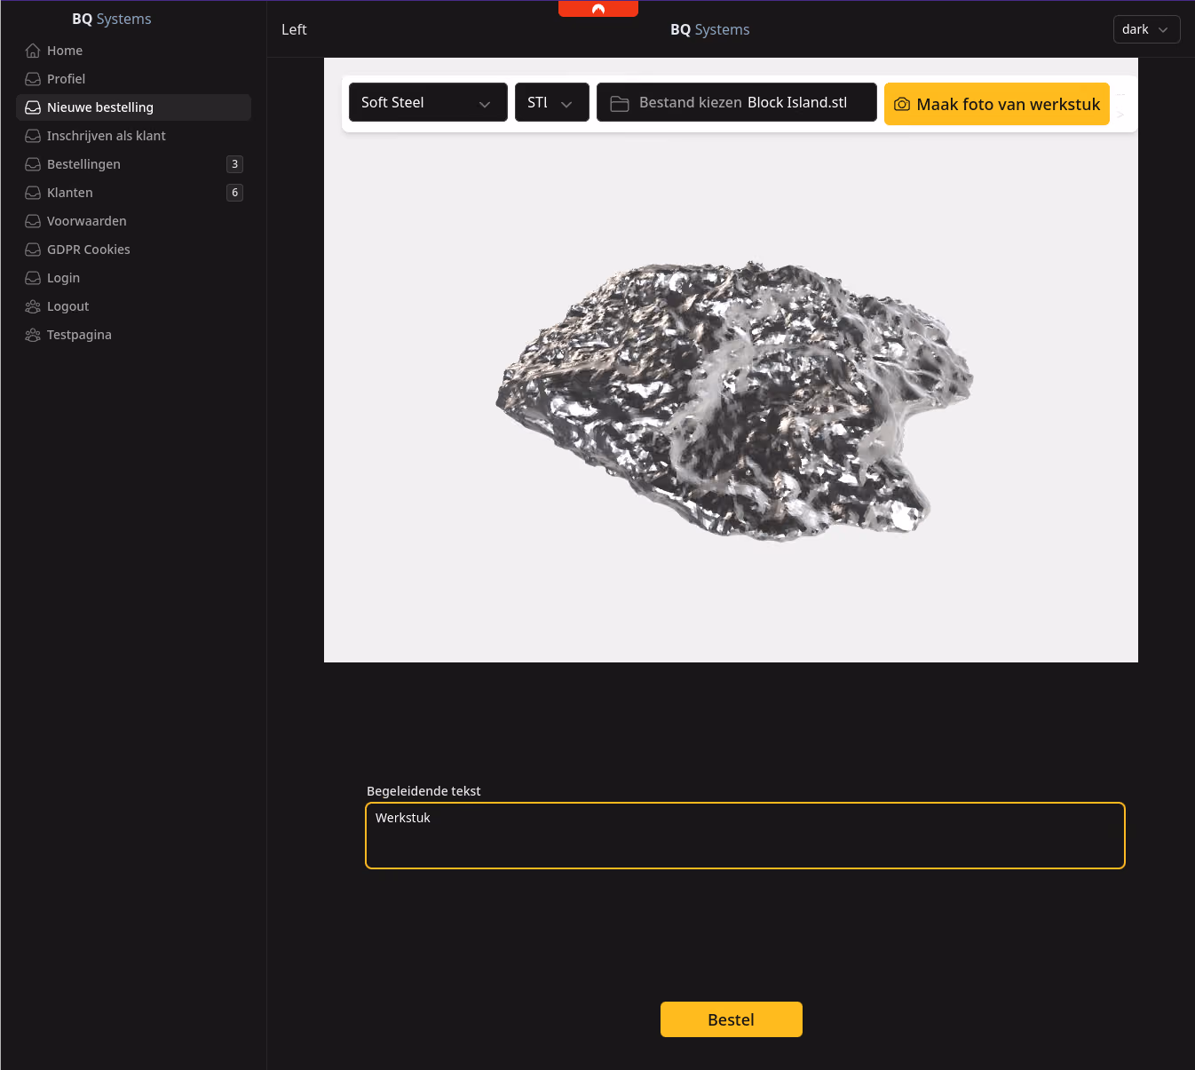Click the GDPR Cookies inbox icon
The image size is (1195, 1070).
pos(33,250)
